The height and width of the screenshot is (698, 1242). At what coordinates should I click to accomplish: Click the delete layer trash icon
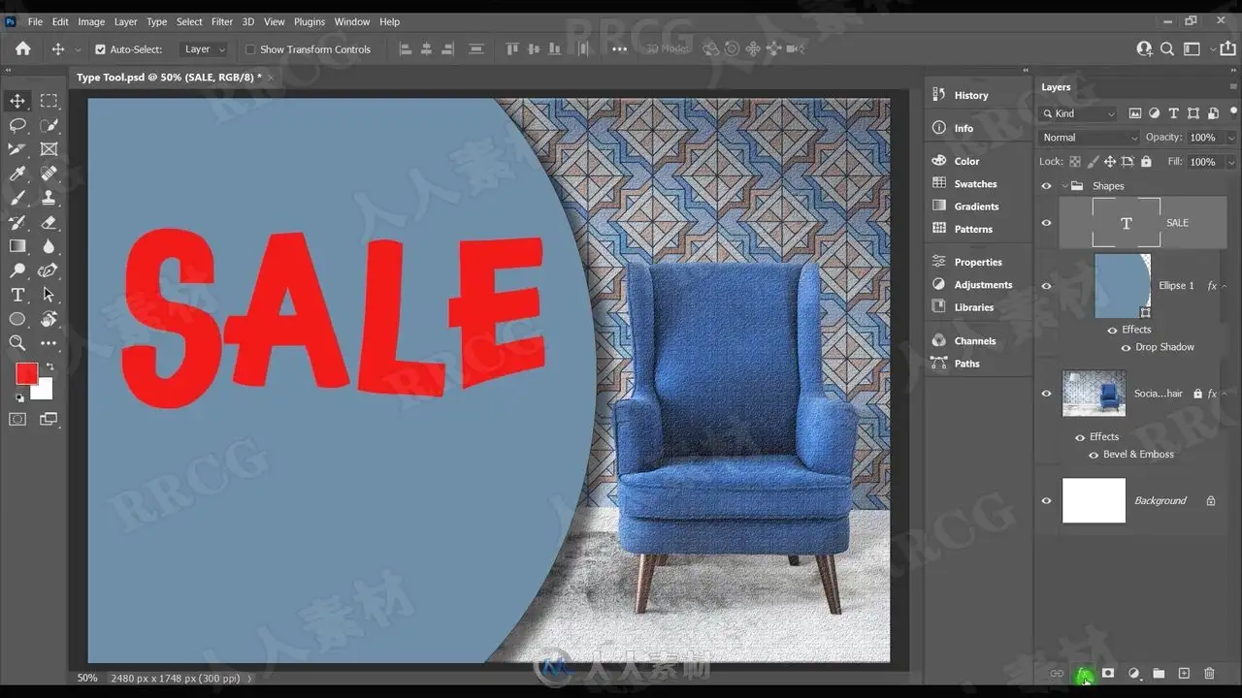pos(1209,673)
